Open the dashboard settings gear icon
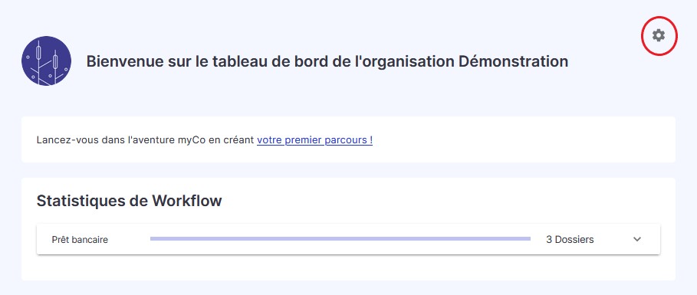Viewport: 697px width, 295px height. click(659, 35)
